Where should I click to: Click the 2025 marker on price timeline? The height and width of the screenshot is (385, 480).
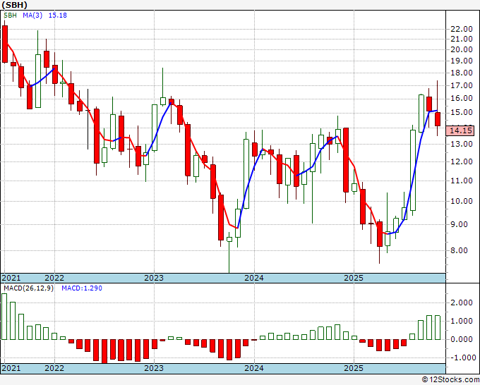(354, 278)
